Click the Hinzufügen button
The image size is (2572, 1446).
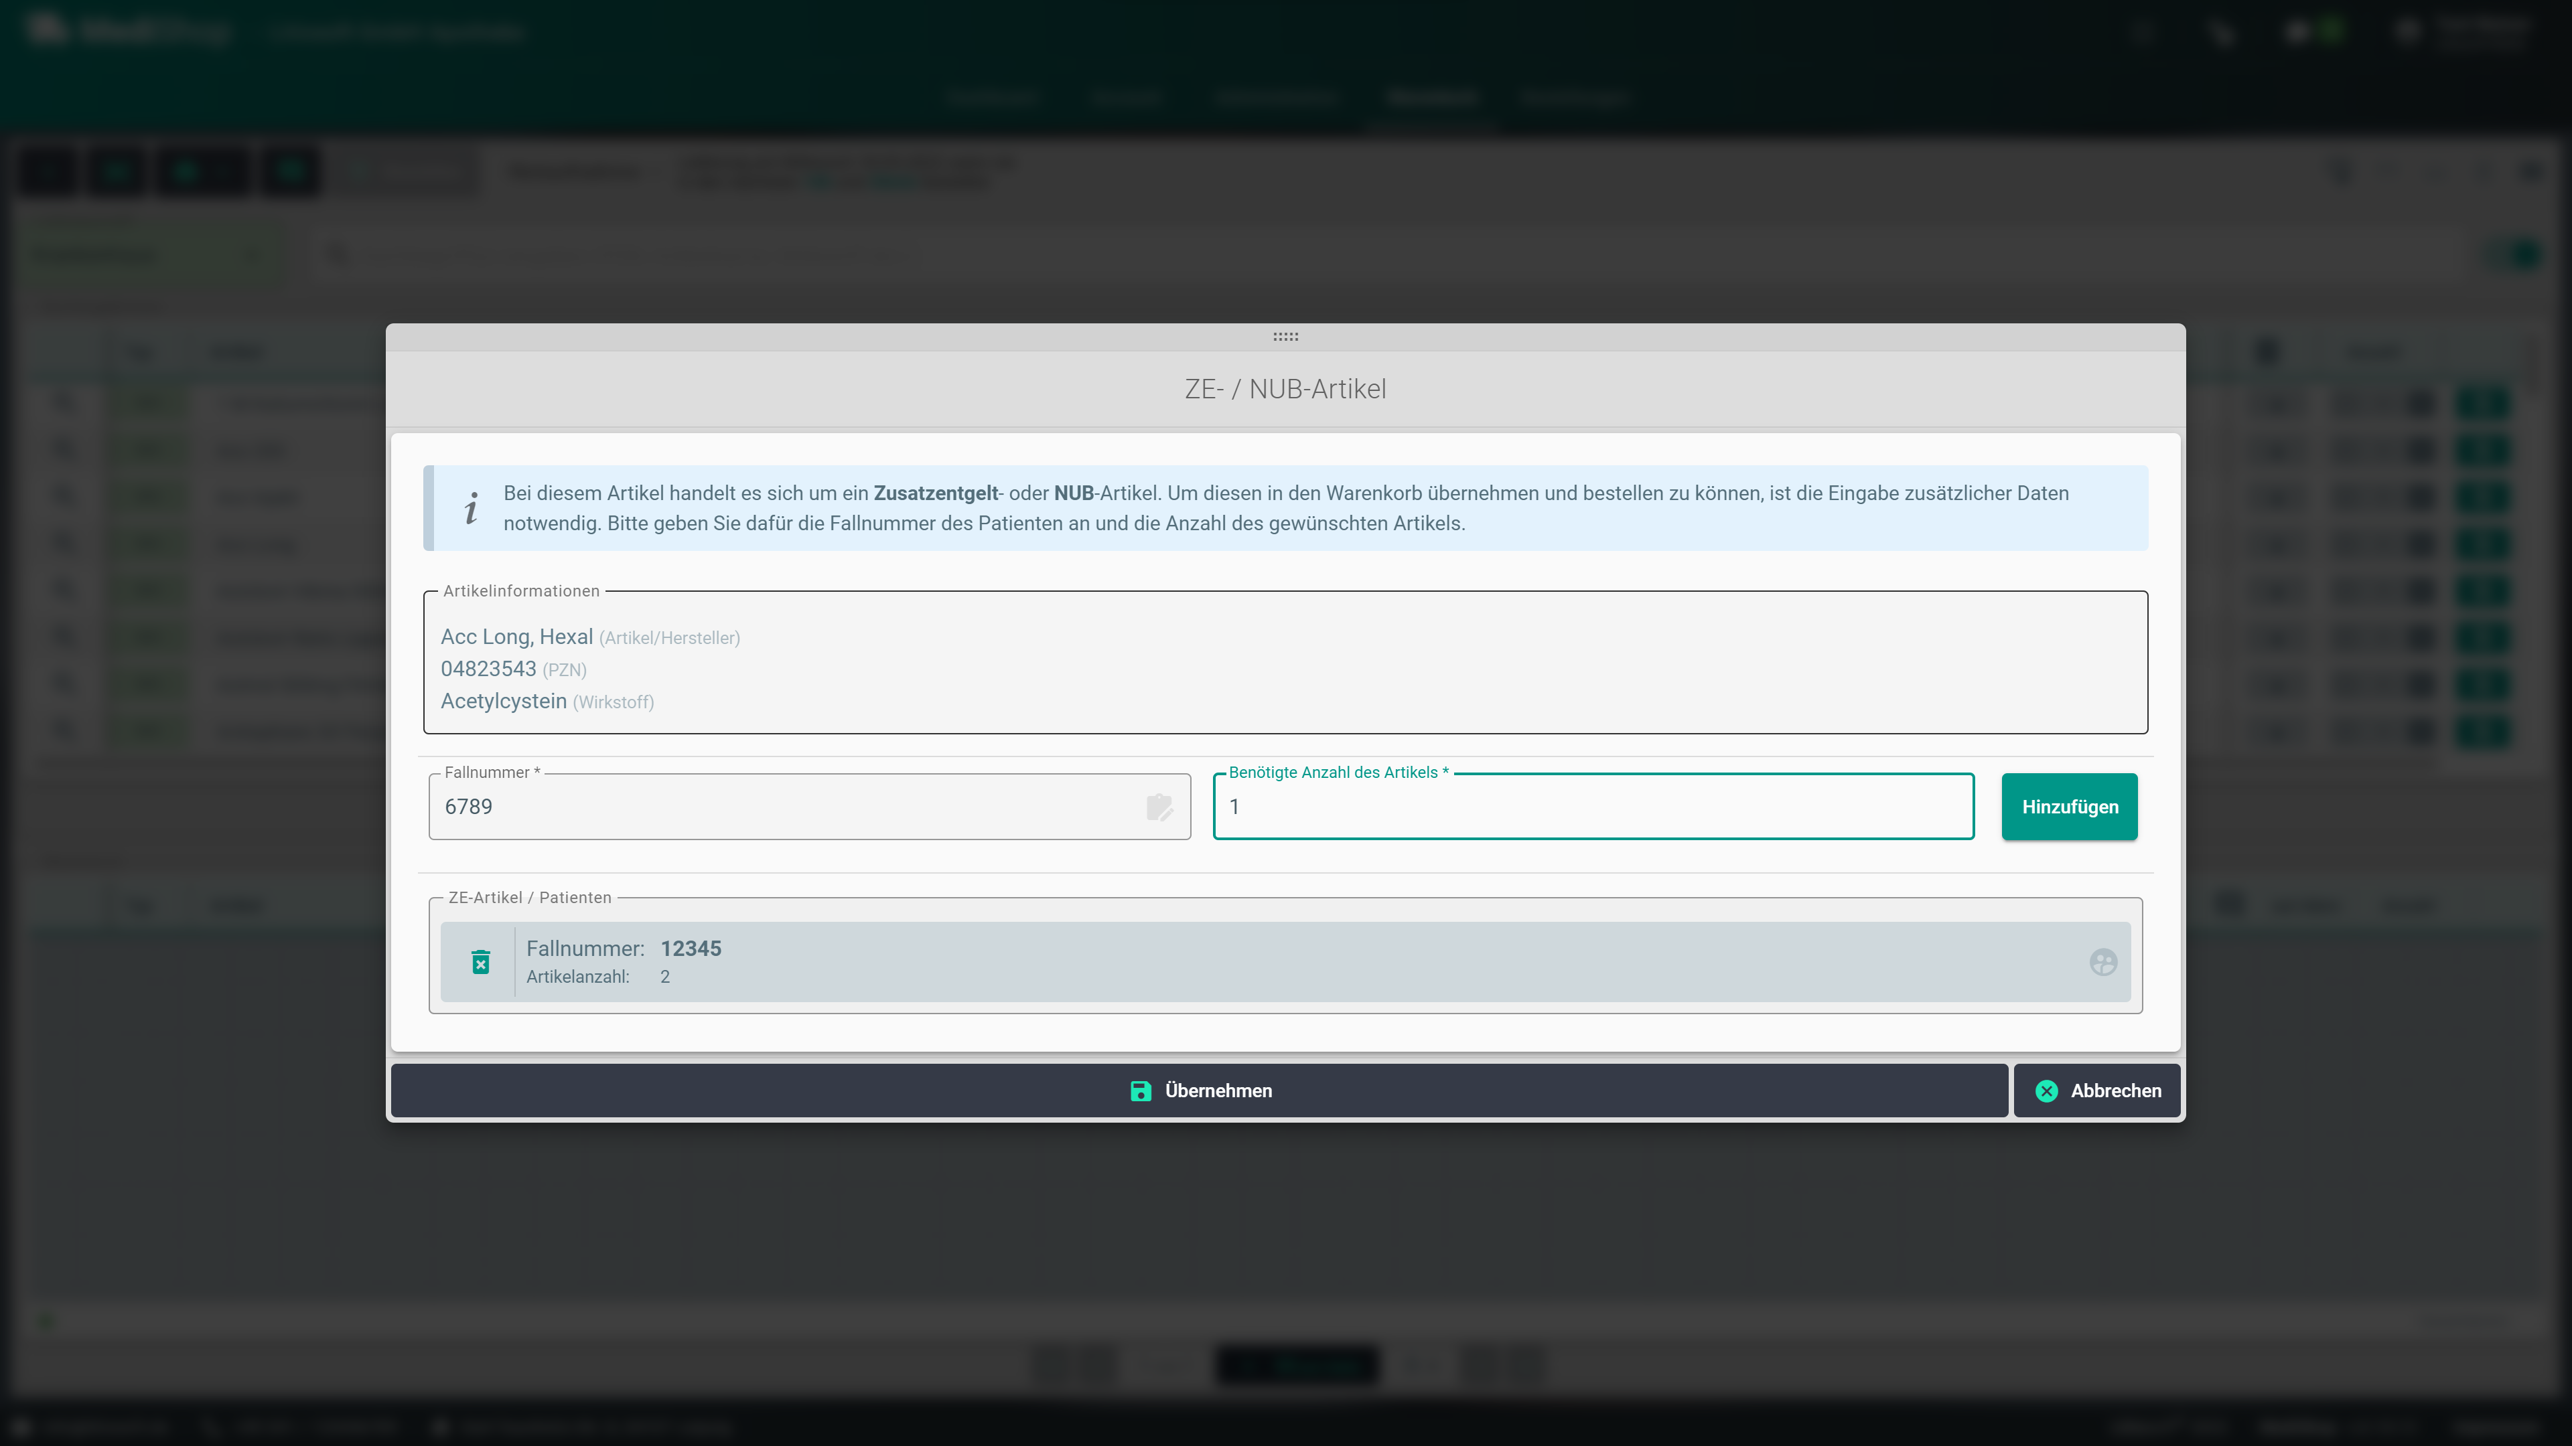tap(2069, 806)
